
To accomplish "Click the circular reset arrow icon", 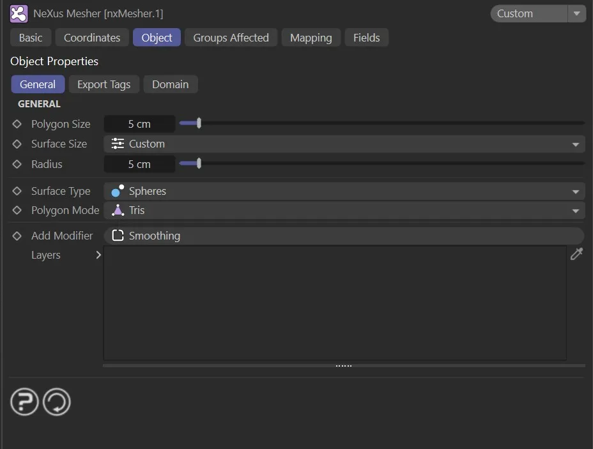I will [57, 402].
